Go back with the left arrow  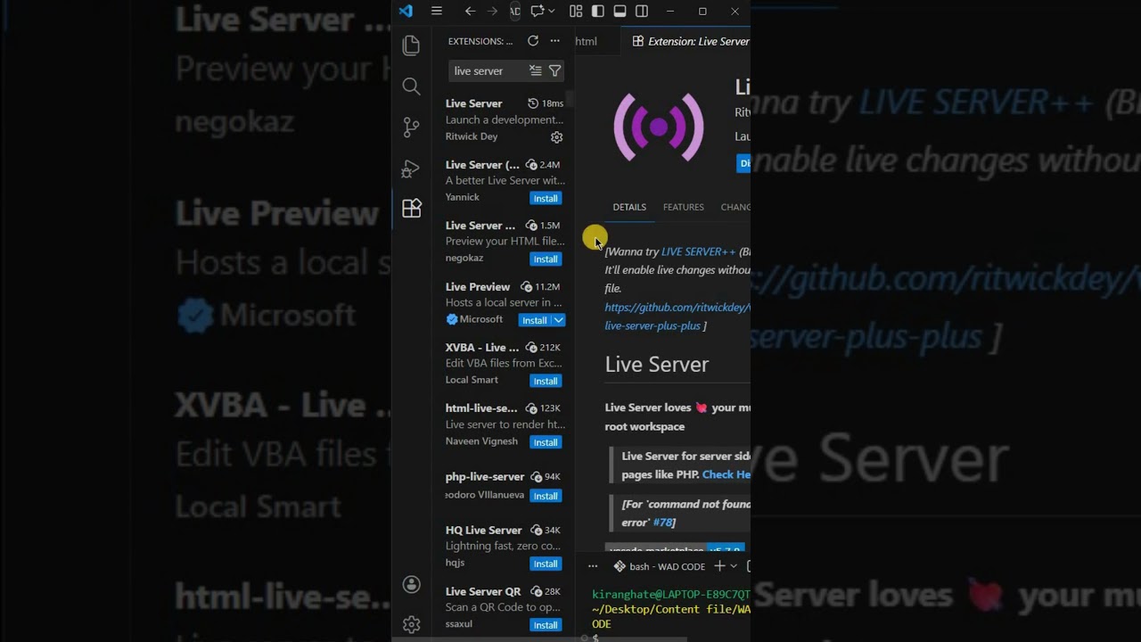470,12
